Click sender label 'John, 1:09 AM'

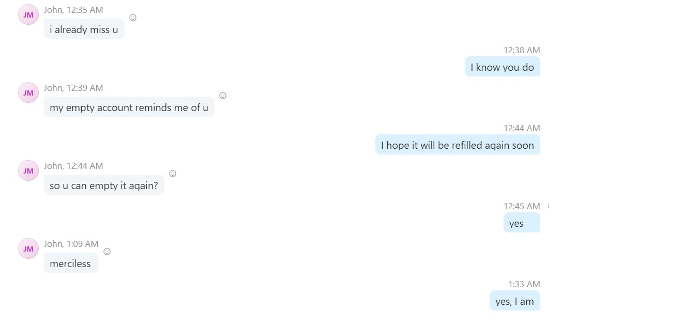click(71, 244)
